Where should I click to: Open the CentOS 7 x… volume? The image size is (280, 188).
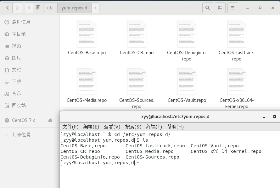tap(26, 120)
